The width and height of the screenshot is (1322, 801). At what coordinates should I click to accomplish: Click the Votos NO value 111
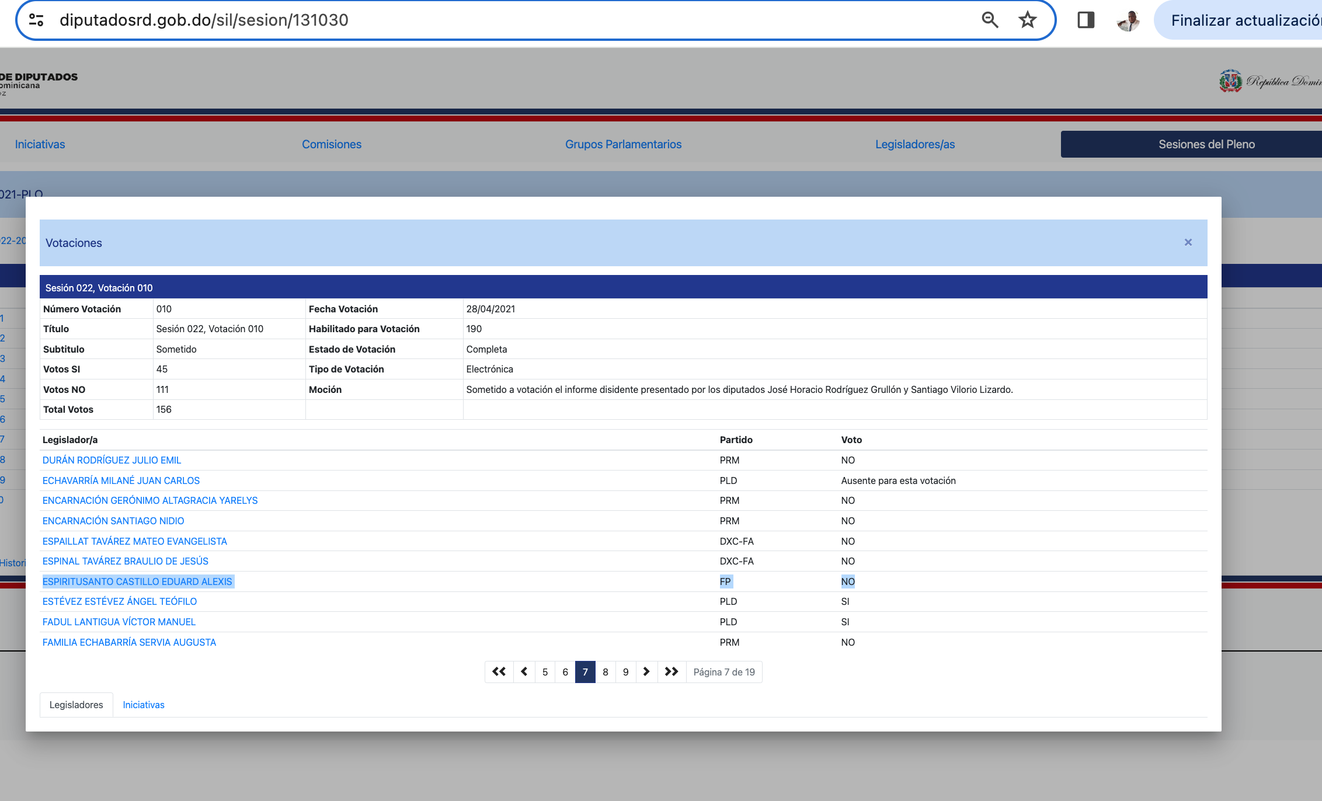tap(162, 389)
